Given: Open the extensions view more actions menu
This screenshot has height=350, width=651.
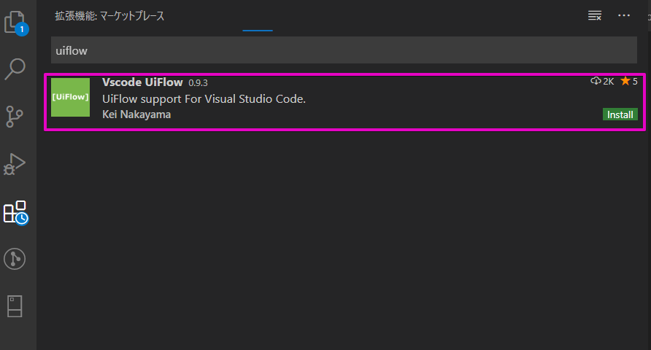Looking at the screenshot, I should coord(624,15).
